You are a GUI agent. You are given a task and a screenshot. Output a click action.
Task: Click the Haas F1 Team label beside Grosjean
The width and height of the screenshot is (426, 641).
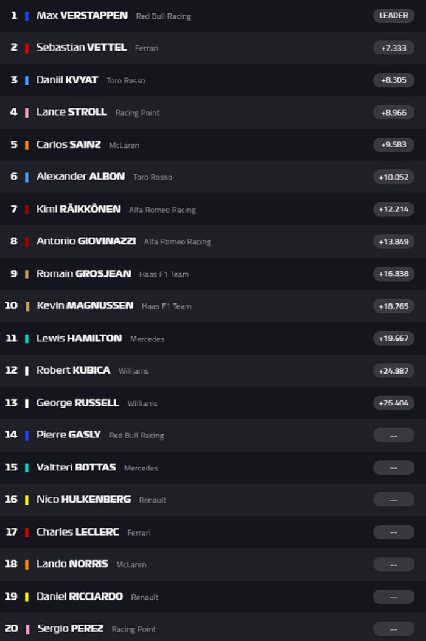pyautogui.click(x=164, y=274)
